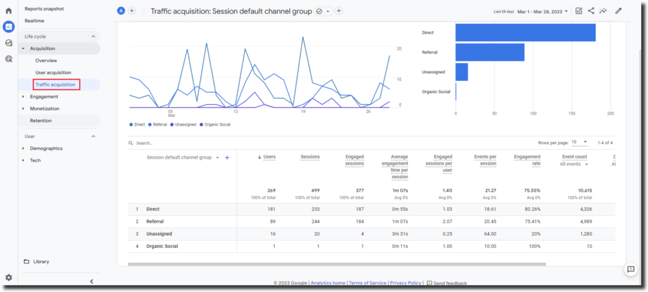The width and height of the screenshot is (648, 292).
Task: Click the Referral bar in bar chart
Action: [490, 52]
